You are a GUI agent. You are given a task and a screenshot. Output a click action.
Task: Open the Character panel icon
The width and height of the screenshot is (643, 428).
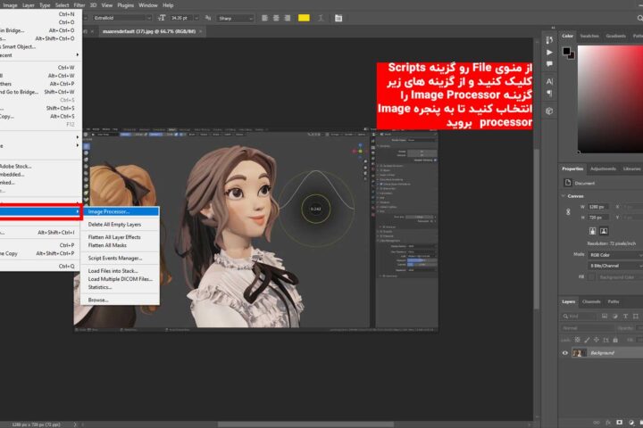tap(549, 81)
